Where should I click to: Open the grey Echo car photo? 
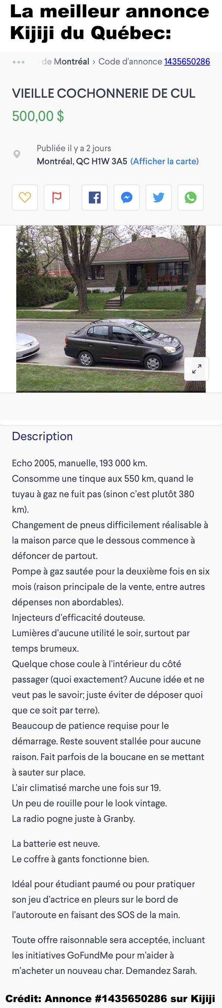111,309
